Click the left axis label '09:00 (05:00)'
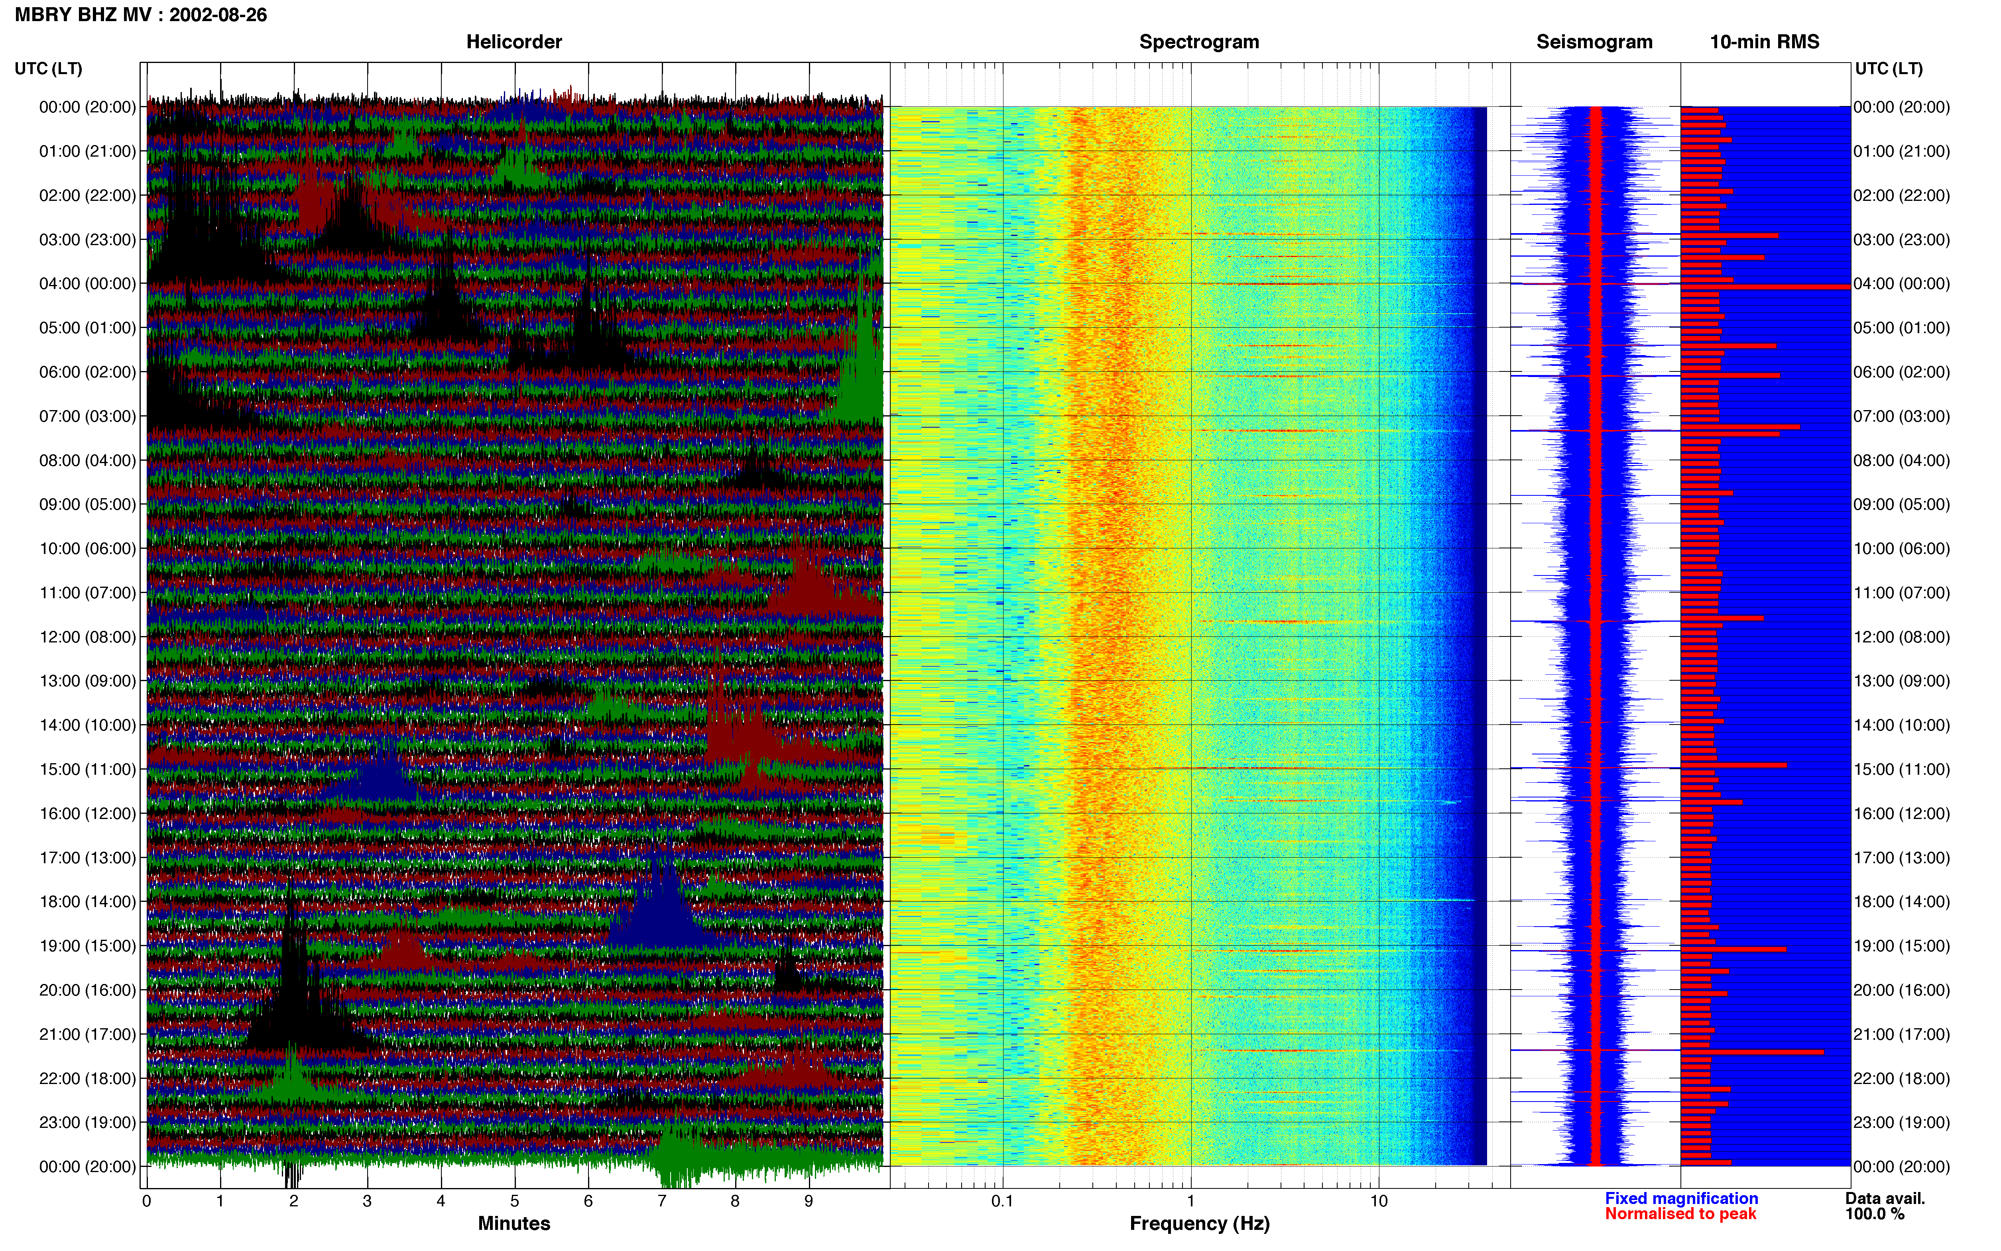 (88, 505)
